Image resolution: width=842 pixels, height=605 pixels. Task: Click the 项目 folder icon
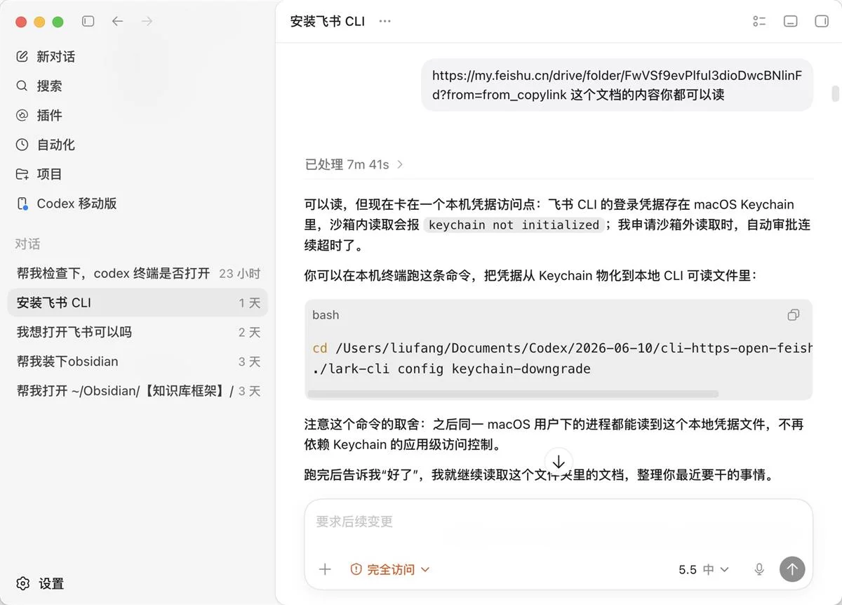click(22, 174)
